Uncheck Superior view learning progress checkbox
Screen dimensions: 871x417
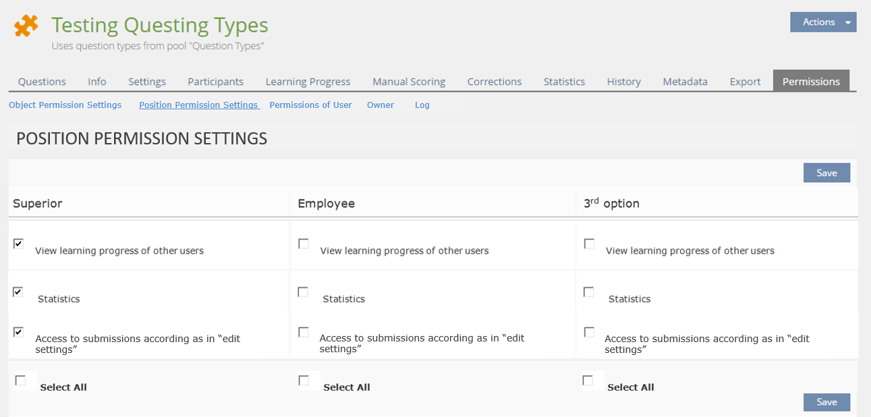18,244
